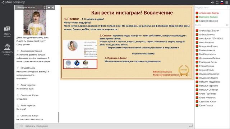Click chat author Юлия Плакса name
The height and width of the screenshot is (129, 230).
(x=28, y=68)
